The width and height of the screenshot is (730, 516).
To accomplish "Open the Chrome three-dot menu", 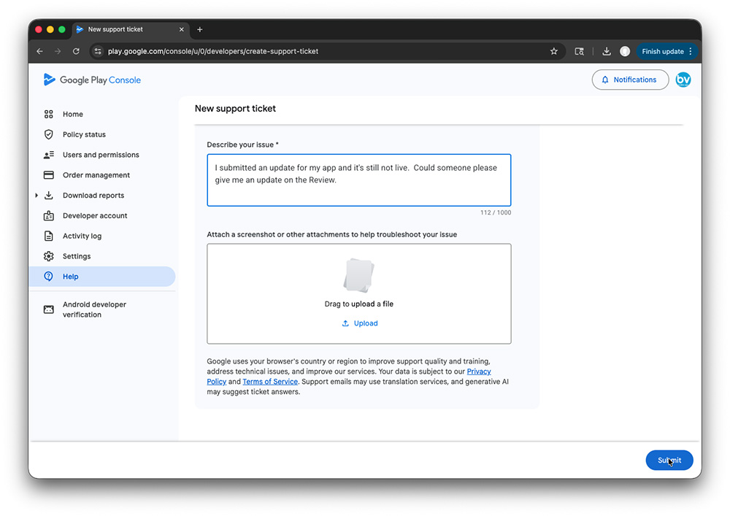I will click(691, 51).
